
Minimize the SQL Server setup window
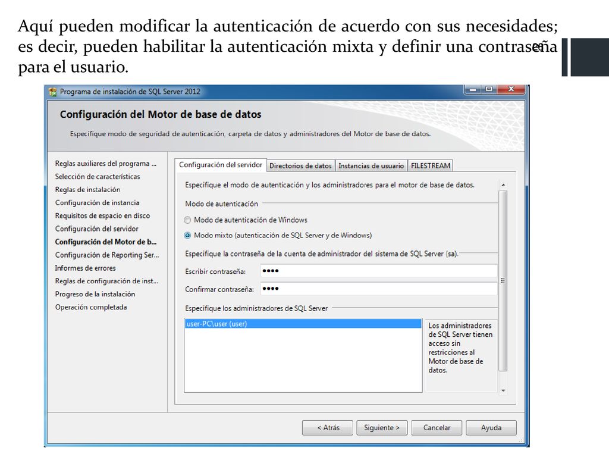(x=473, y=89)
